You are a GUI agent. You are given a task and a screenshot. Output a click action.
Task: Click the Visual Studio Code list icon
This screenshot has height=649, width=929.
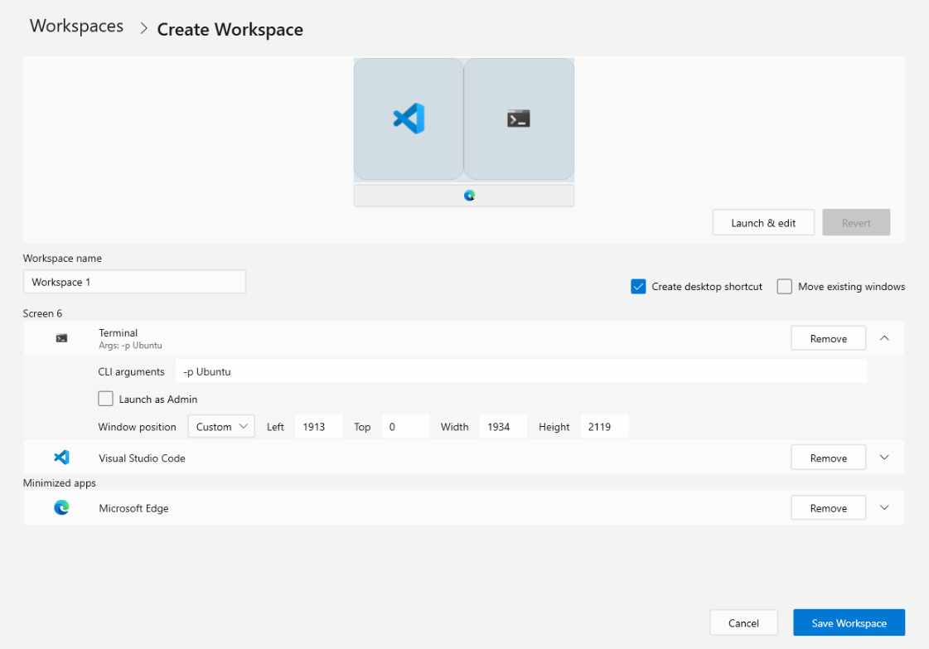click(61, 458)
